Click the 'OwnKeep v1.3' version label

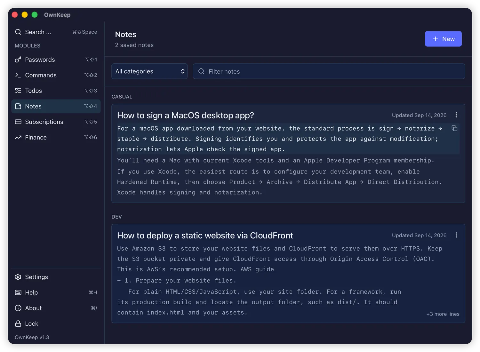point(32,337)
